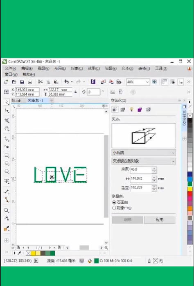Open the 视图 (View) menu
Screen dimensions: 194x286
(x=43, y=68)
